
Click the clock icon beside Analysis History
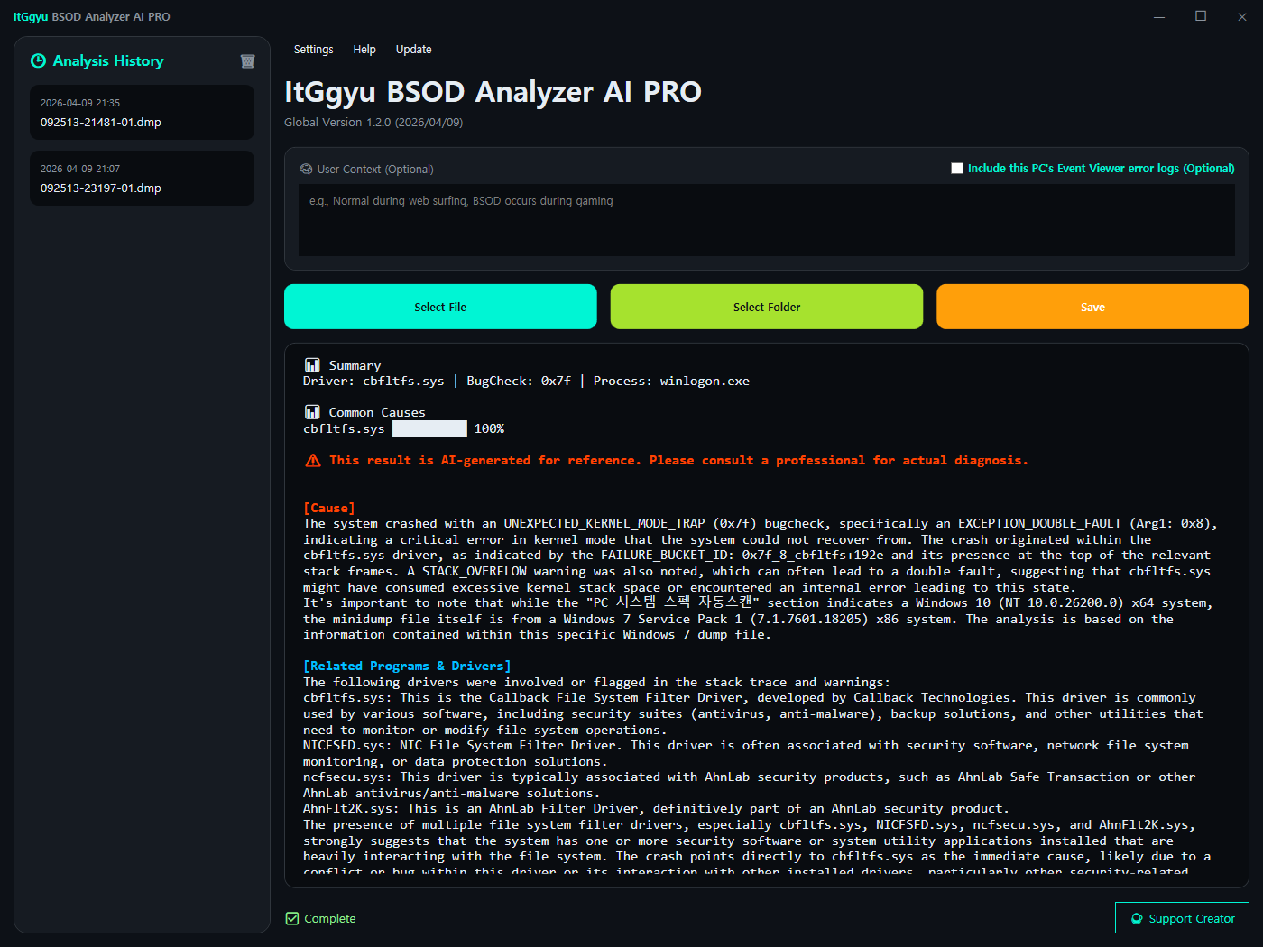[38, 60]
